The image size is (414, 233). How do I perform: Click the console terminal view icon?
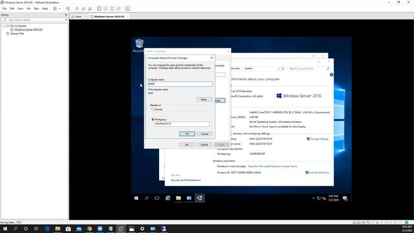[127, 8]
